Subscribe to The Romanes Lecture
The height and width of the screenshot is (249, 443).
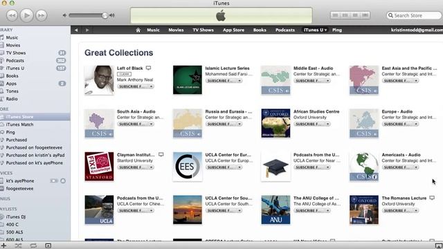[x=400, y=210]
